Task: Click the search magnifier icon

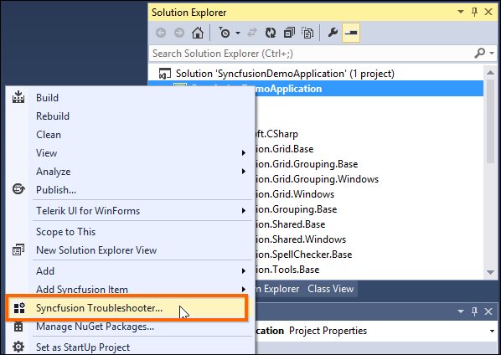Action: [x=479, y=53]
